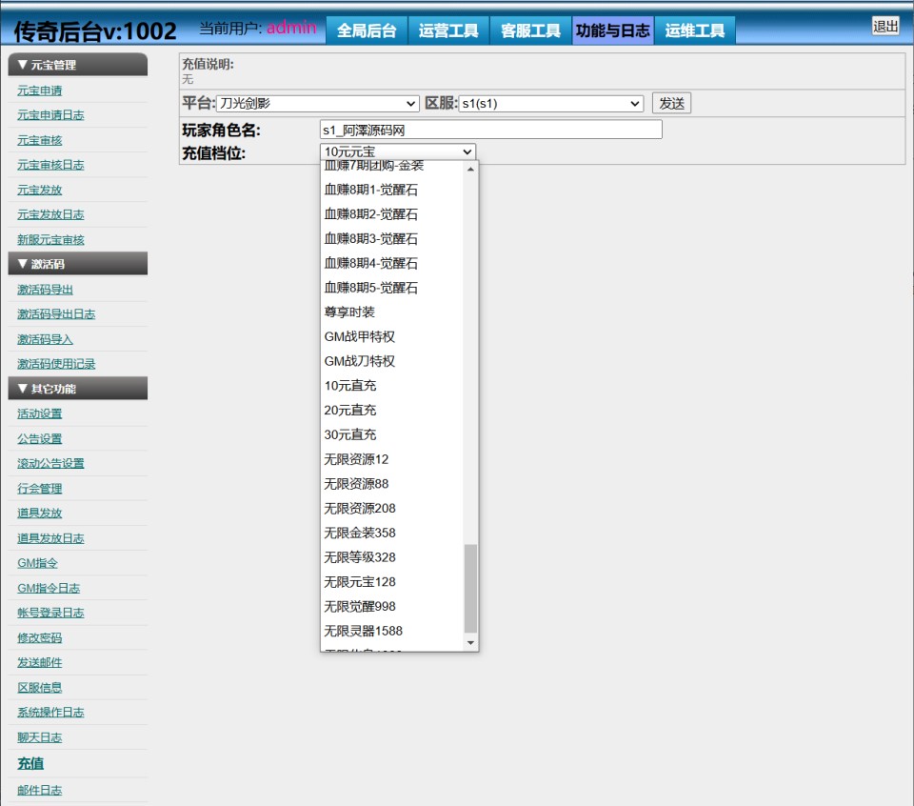Click the 玩家角色名 input field
The width and height of the screenshot is (914, 806).
tap(490, 130)
